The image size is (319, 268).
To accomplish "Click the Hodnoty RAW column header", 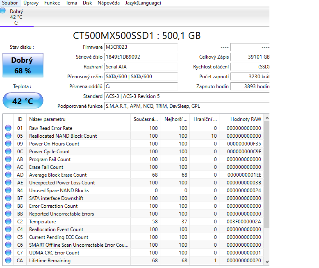I will [x=242, y=119].
